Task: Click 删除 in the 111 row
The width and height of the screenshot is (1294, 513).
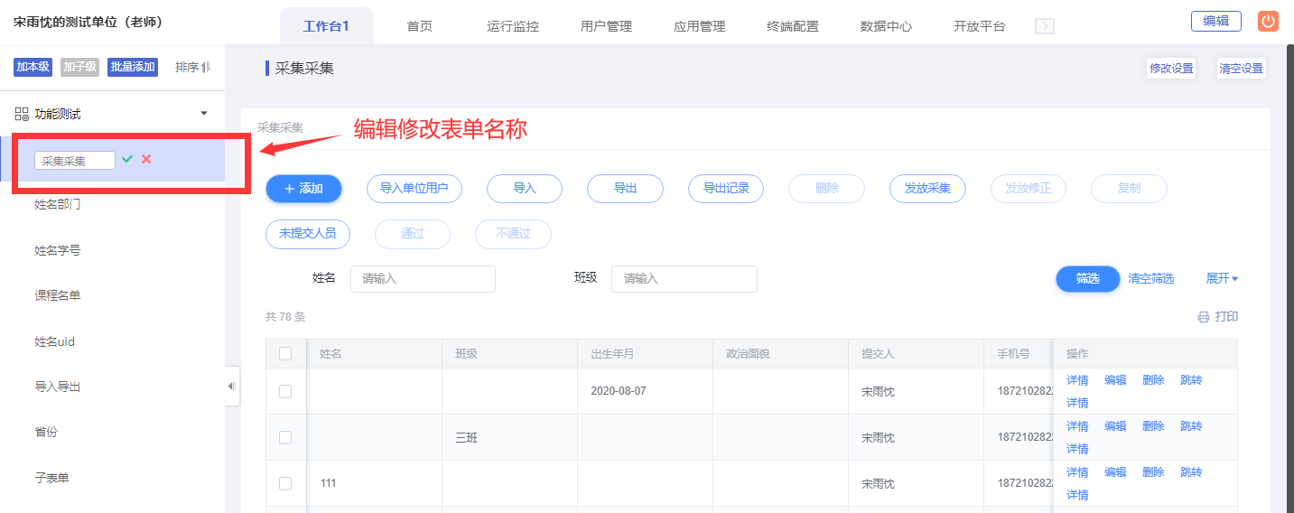Action: coord(1153,472)
